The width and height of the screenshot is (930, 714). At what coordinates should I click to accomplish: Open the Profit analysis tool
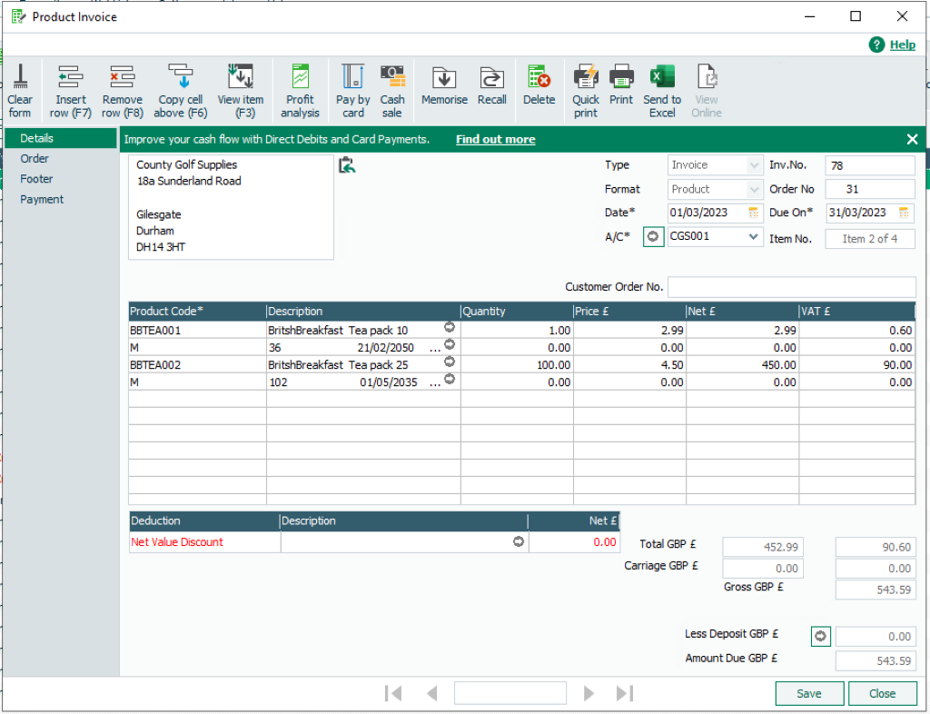click(x=300, y=91)
